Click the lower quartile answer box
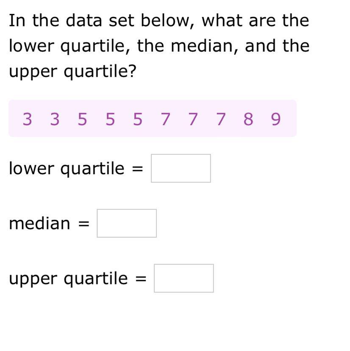Image resolution: width=350 pixels, height=351 pixels. [x=181, y=168]
